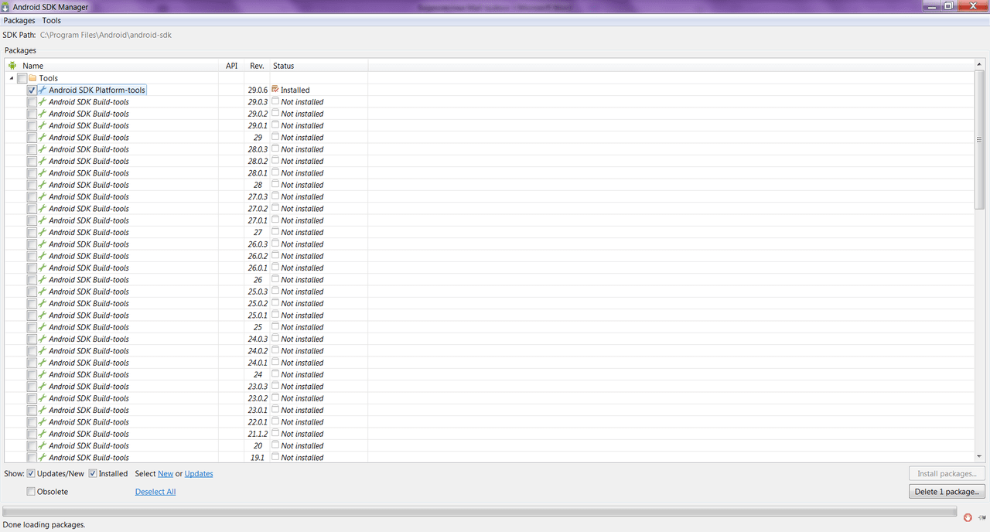
Task: Click the Not installed status icon for 25.0.3
Action: coord(275,292)
